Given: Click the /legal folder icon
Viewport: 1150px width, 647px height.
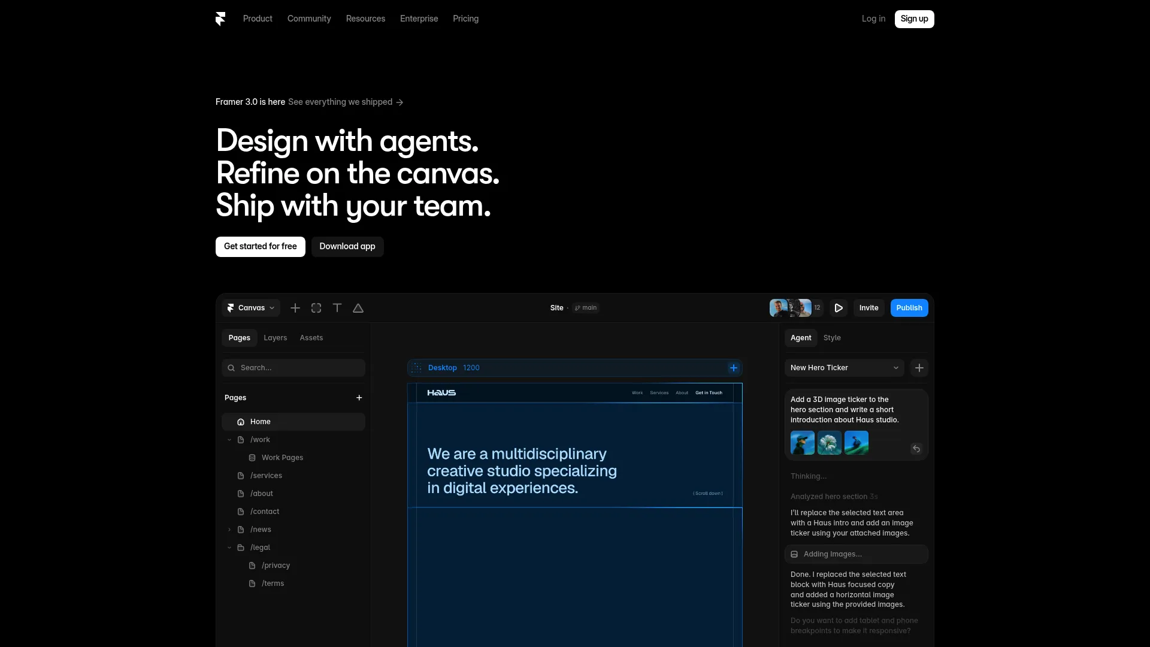Looking at the screenshot, I should tap(241, 548).
